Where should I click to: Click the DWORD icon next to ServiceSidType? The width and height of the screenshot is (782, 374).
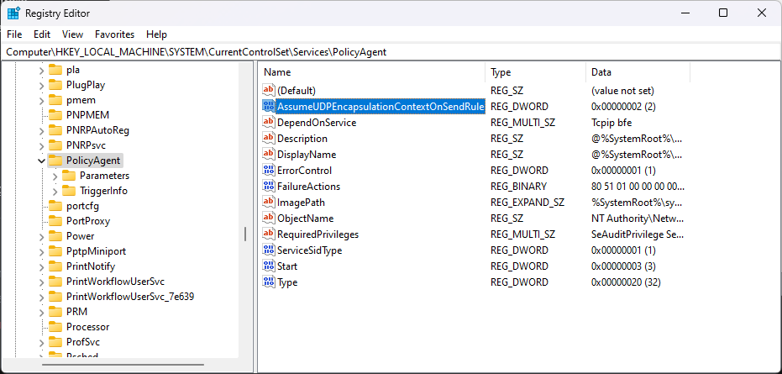pos(269,250)
